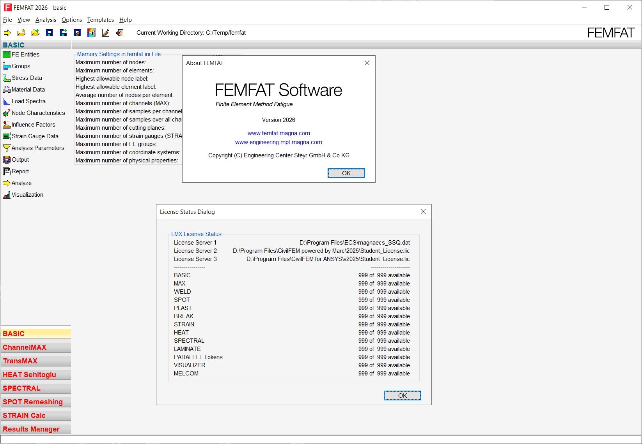This screenshot has width=642, height=444.
Task: Click the License Server 2 row
Action: pyautogui.click(x=292, y=251)
